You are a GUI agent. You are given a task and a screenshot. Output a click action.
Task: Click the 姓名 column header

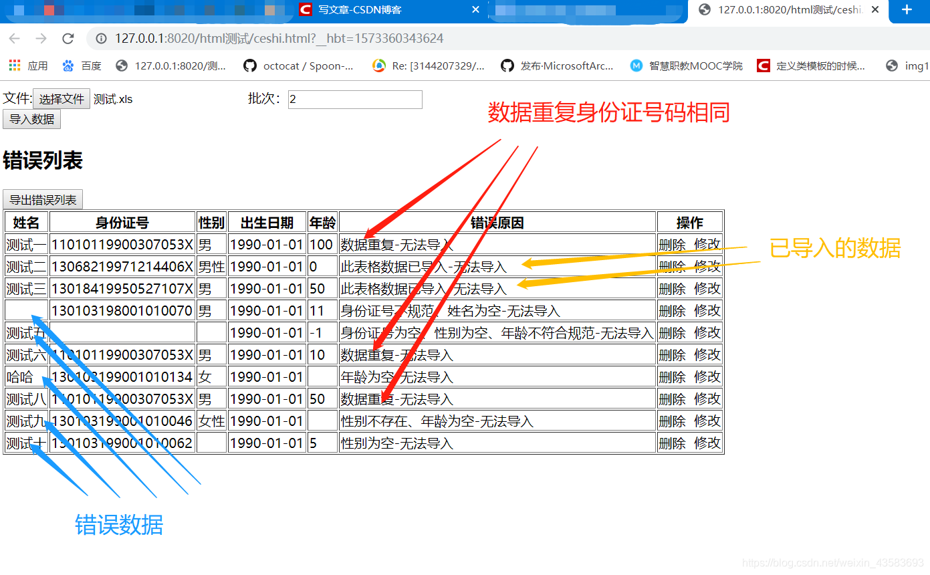click(x=27, y=223)
